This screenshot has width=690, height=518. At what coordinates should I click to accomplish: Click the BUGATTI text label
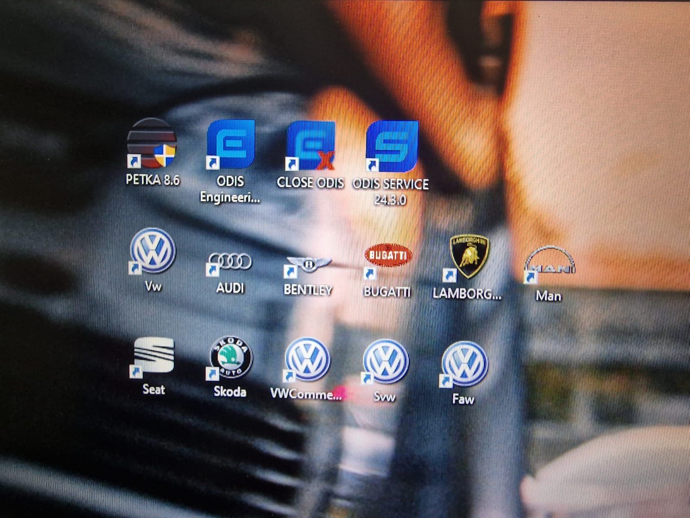click(386, 292)
